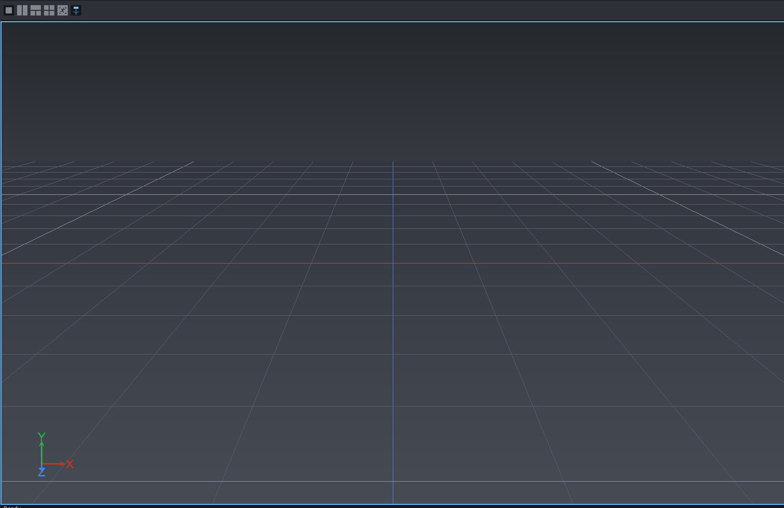This screenshot has width=784, height=508.
Task: Click the XYZ axis orientation gizmo
Action: [x=55, y=455]
